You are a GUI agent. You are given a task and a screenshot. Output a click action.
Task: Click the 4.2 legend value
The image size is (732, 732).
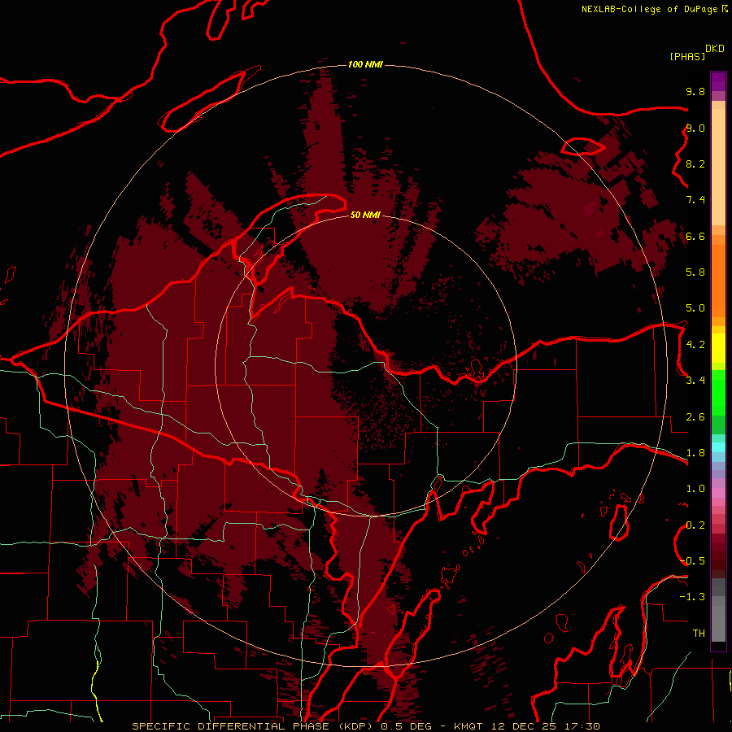pos(695,345)
